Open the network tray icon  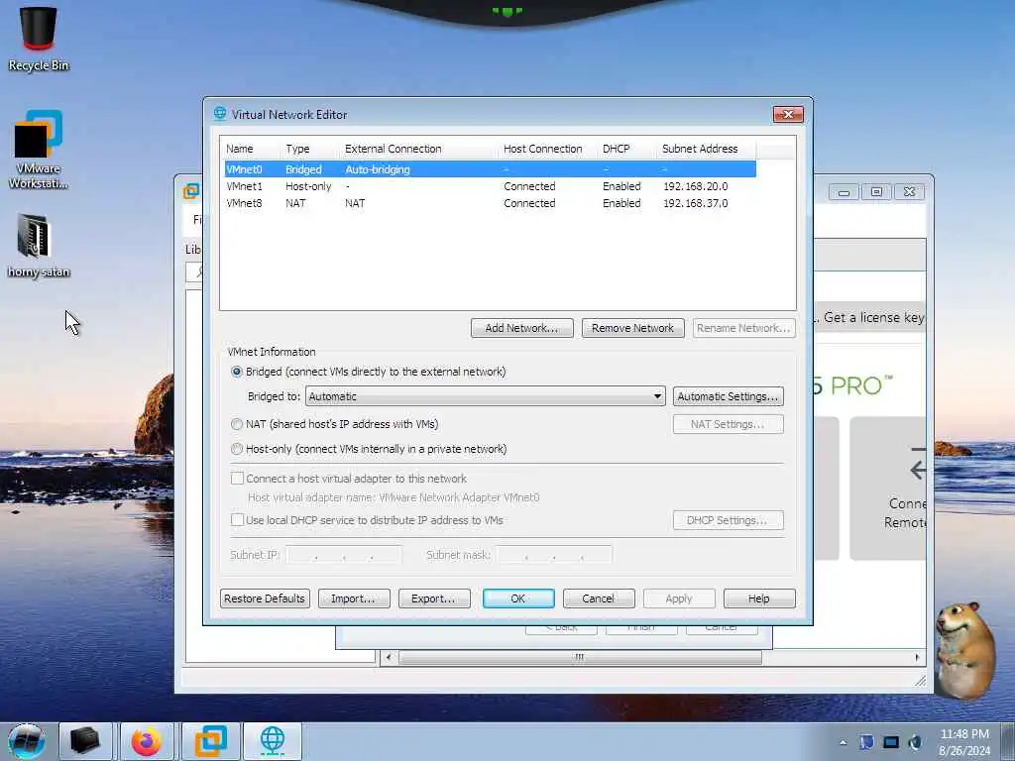[891, 742]
